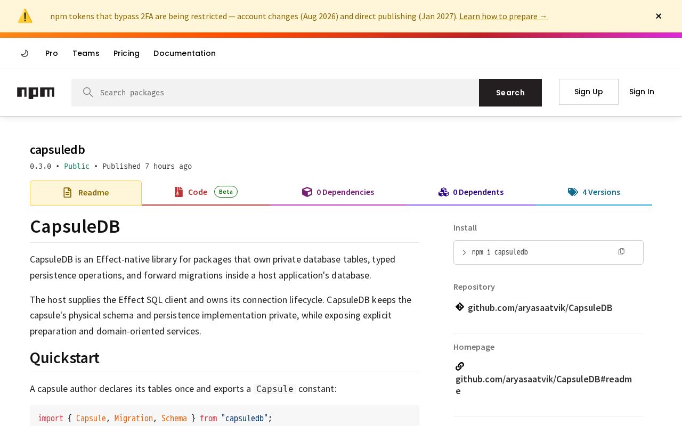Click the CapsuleDB readme heading

coord(75,226)
